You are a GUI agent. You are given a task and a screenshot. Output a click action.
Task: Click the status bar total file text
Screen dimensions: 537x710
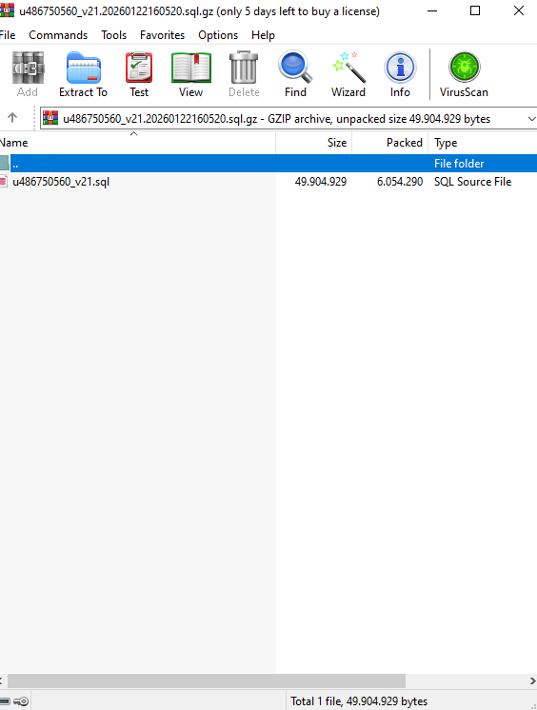coord(359,701)
